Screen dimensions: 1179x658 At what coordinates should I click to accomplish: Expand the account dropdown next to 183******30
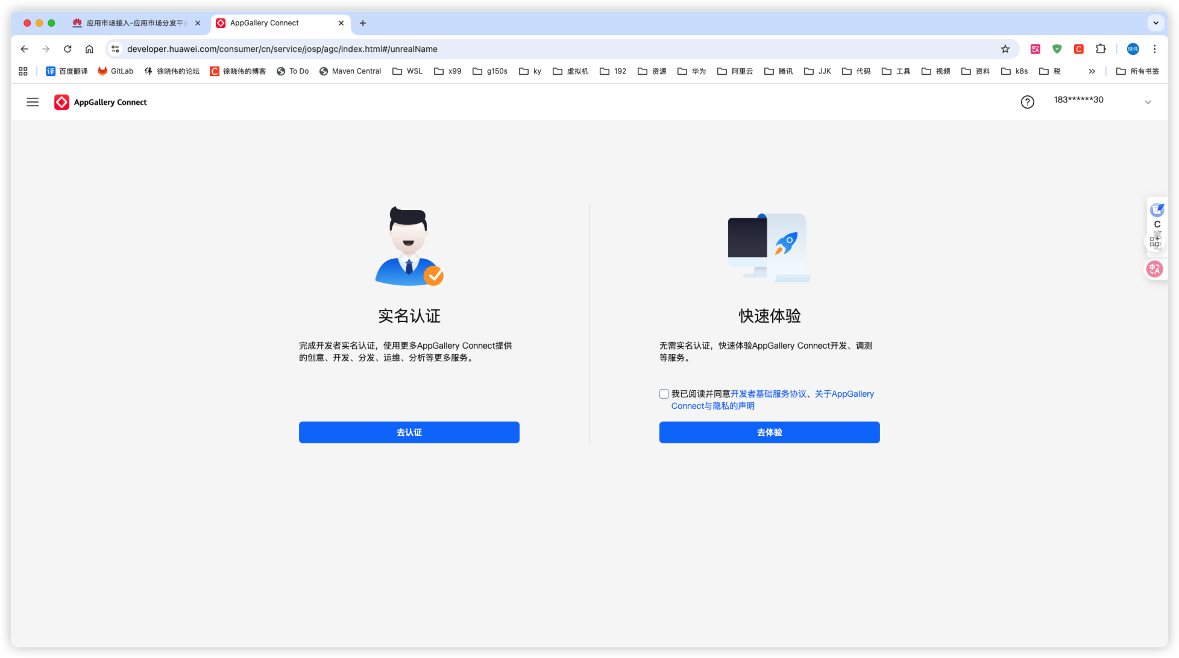coord(1148,102)
